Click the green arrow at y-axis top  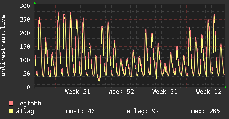click(35, 3)
